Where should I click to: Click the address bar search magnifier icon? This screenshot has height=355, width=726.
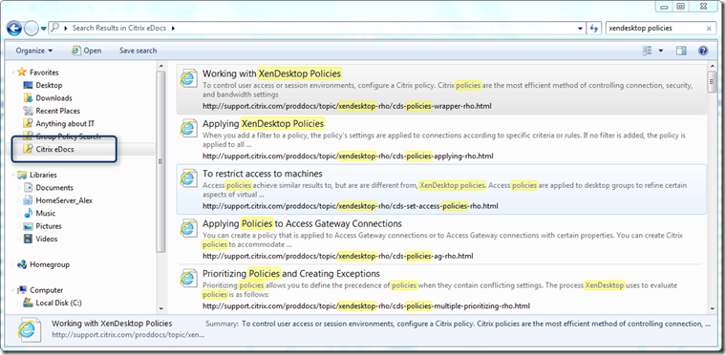[x=54, y=28]
